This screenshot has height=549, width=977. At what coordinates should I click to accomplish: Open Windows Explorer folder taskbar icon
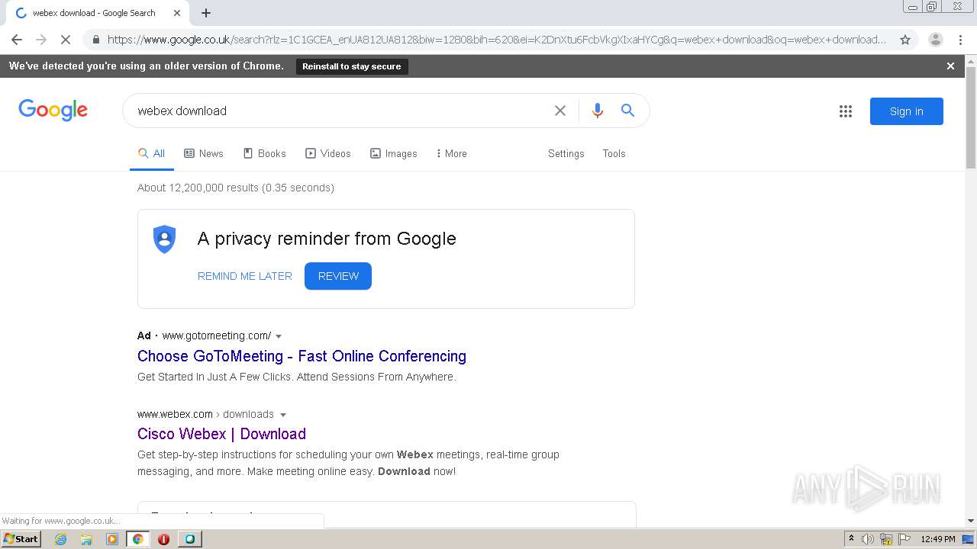(x=86, y=539)
